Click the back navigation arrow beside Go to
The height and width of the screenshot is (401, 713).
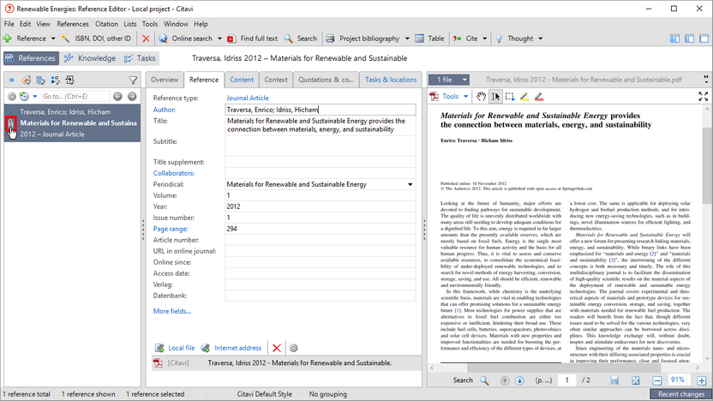(x=117, y=96)
